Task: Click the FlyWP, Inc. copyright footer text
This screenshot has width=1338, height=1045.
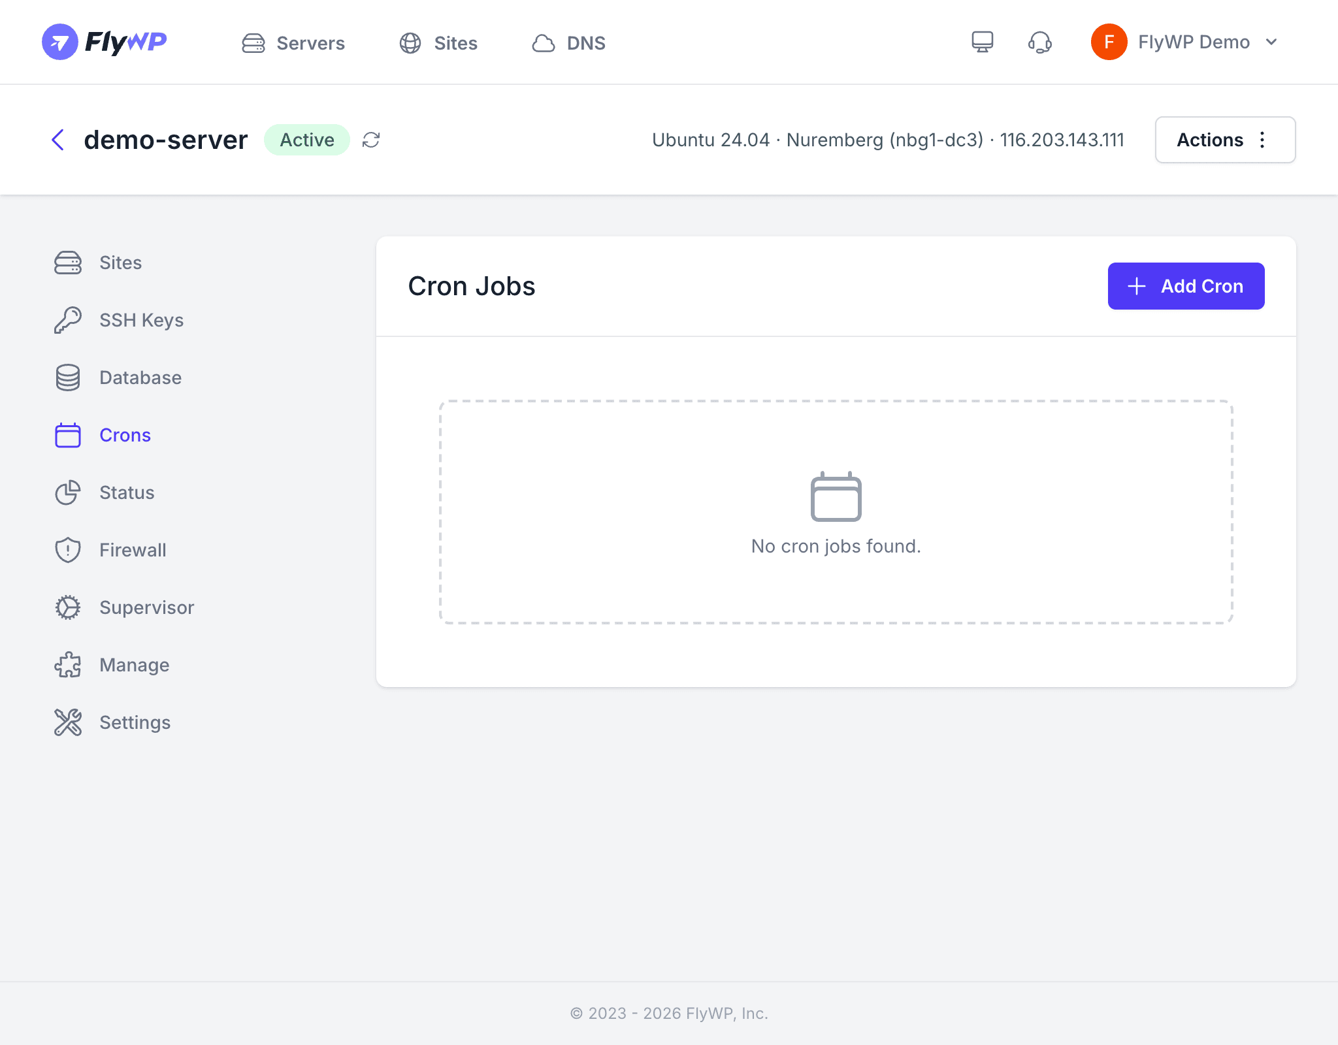Action: (x=669, y=1013)
